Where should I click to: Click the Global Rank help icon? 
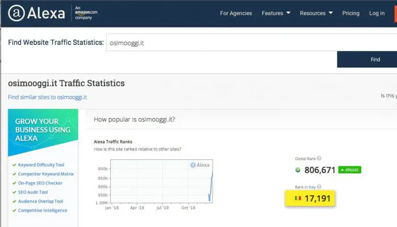(x=319, y=158)
